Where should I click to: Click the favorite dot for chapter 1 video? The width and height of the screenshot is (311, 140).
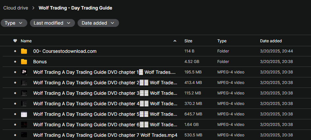click(x=15, y=72)
